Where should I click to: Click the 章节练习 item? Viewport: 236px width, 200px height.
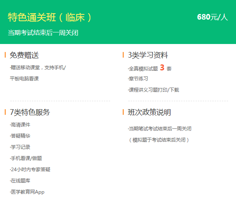pyautogui.click(x=138, y=78)
